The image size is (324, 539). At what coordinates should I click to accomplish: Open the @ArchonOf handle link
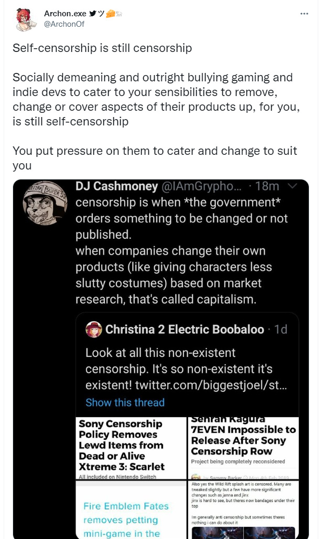click(64, 24)
